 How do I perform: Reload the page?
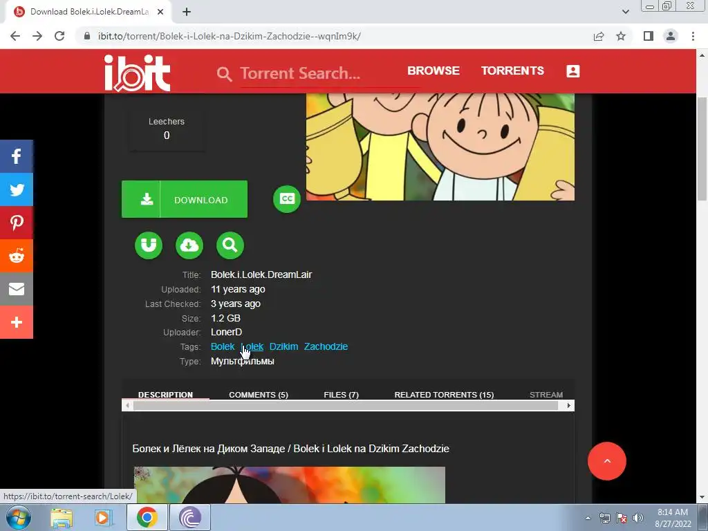click(x=59, y=36)
